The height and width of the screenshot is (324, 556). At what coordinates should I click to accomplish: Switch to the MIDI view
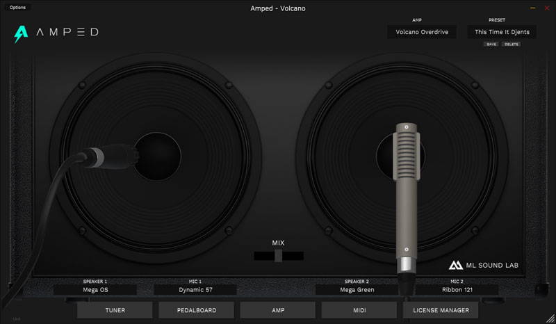point(359,310)
